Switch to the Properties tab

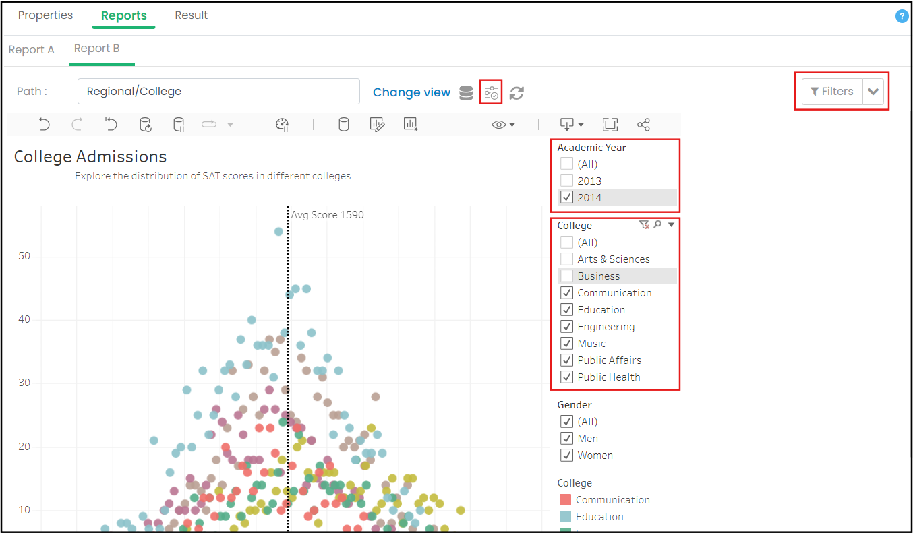[x=45, y=15]
